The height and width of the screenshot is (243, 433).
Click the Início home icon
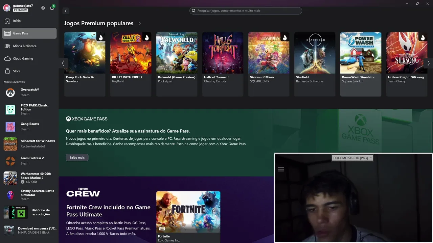click(7, 21)
